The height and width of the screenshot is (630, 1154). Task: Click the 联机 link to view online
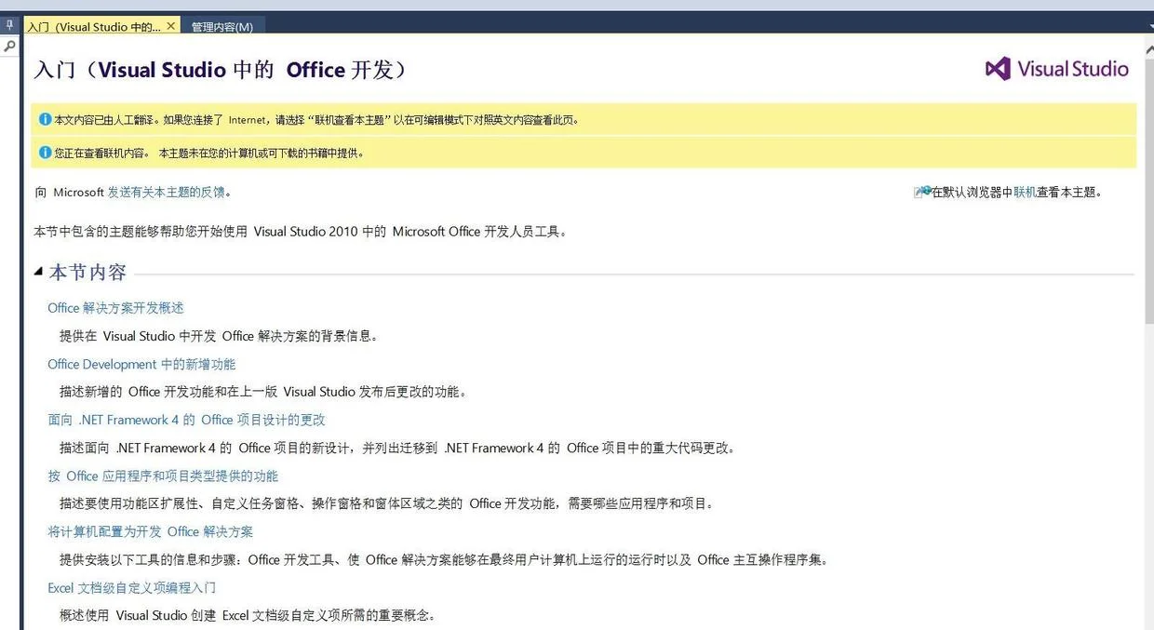(1025, 193)
